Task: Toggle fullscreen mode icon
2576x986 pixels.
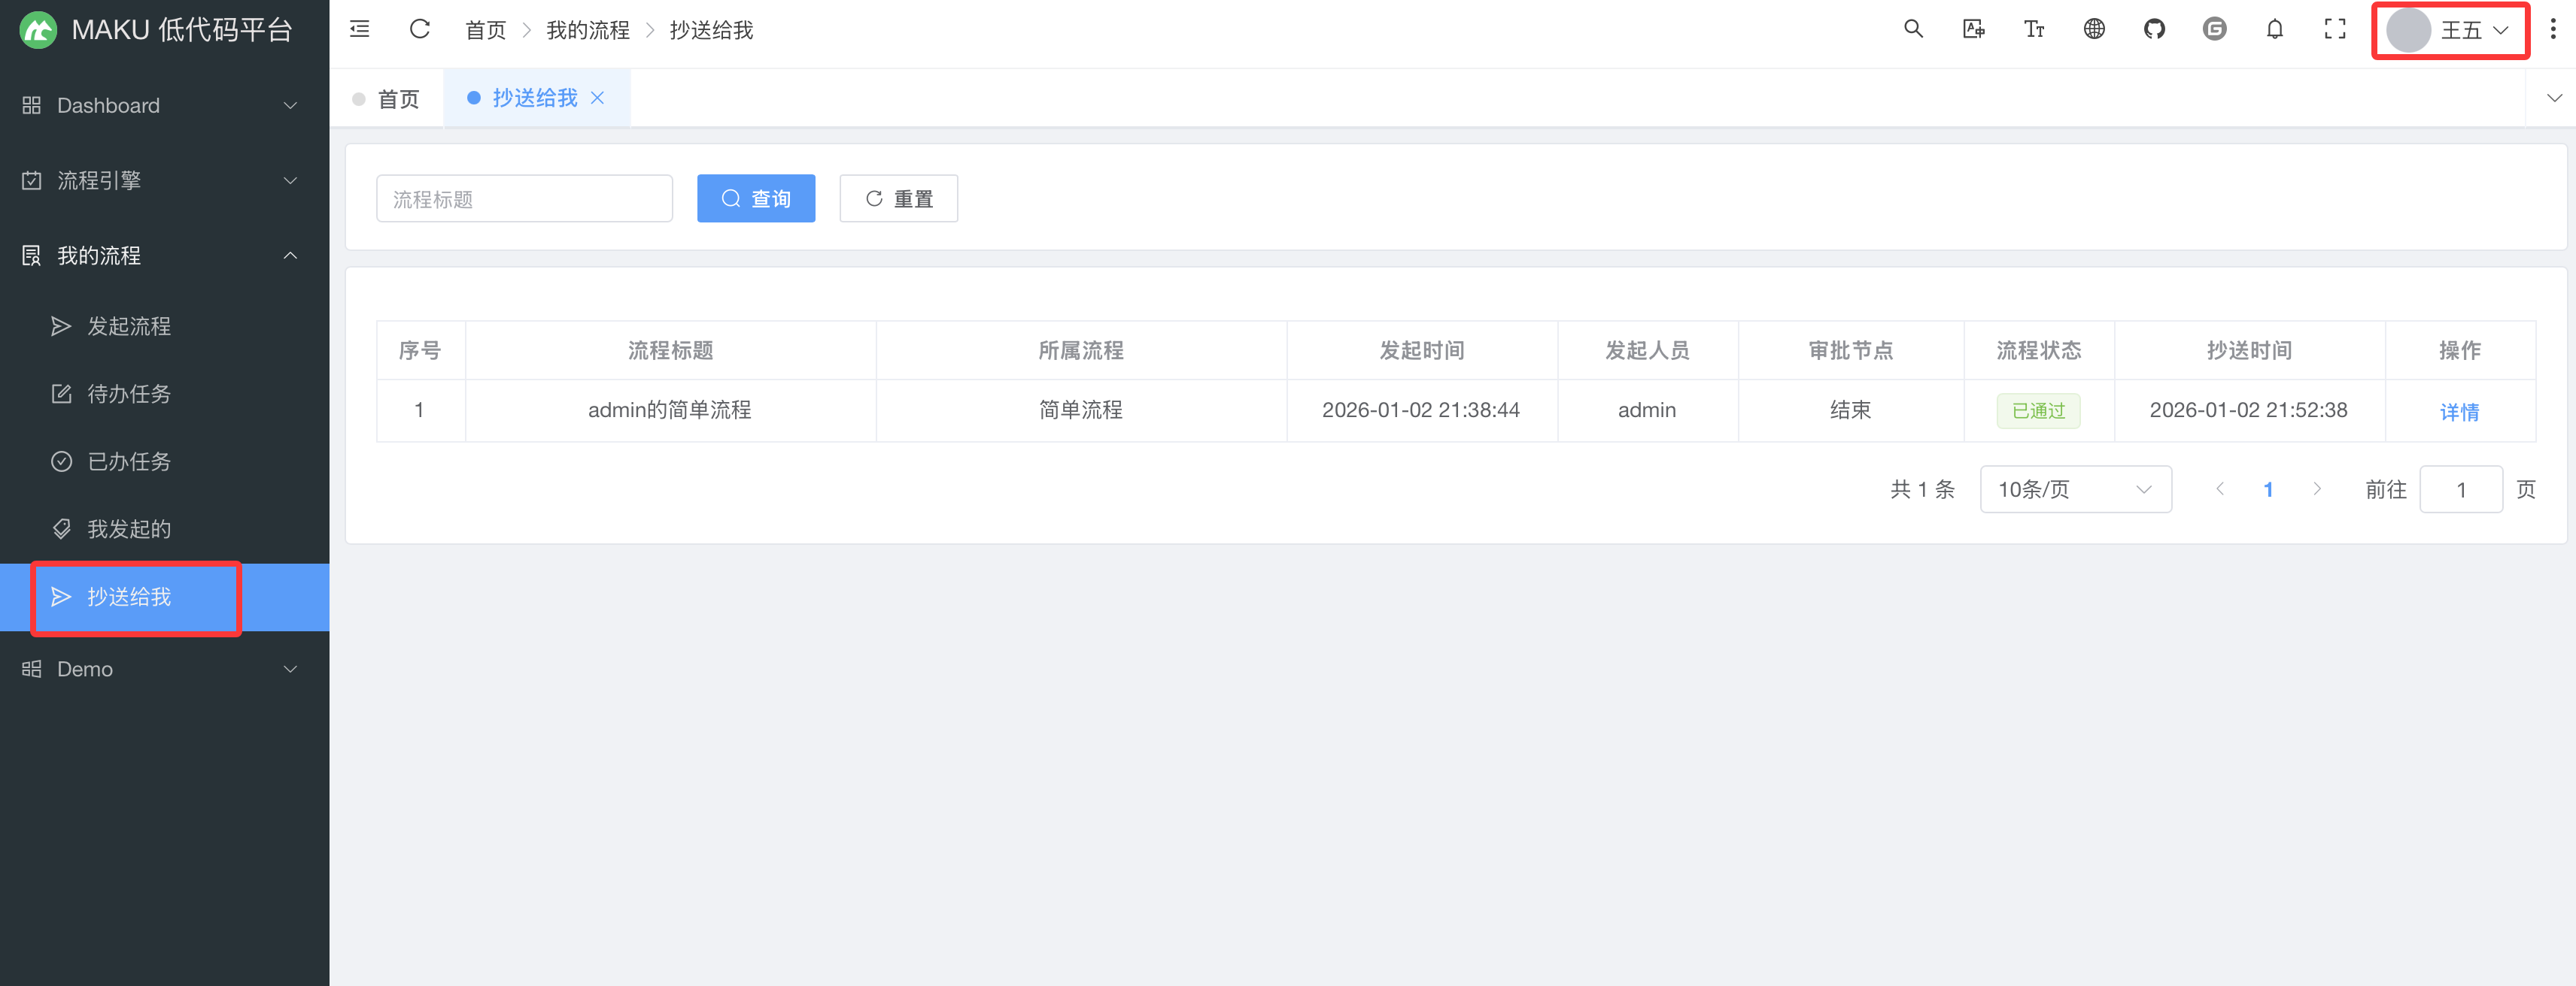Action: tap(2335, 30)
